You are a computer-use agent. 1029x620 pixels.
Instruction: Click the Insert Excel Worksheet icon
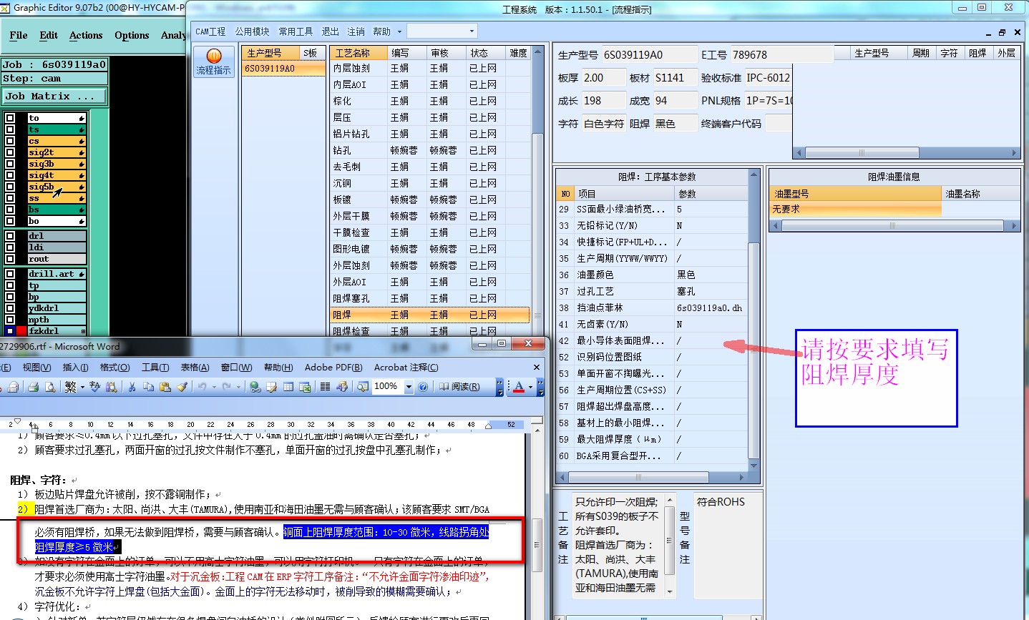coord(305,387)
